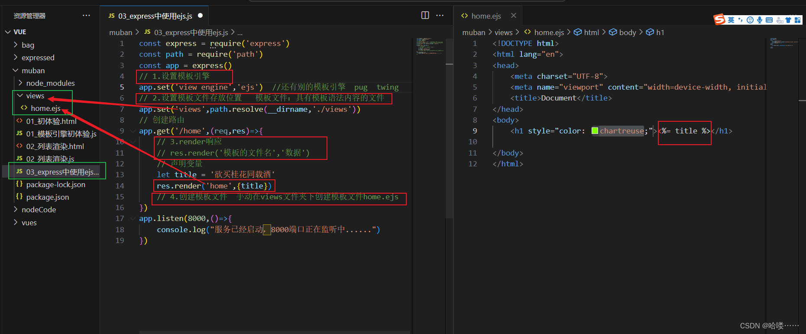Click the Sogou input method logo
The width and height of the screenshot is (806, 334).
pos(719,19)
